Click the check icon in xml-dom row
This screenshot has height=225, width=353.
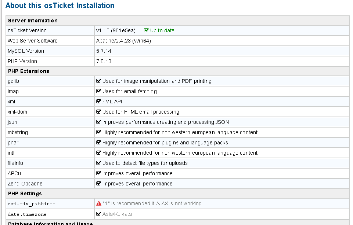pos(98,112)
